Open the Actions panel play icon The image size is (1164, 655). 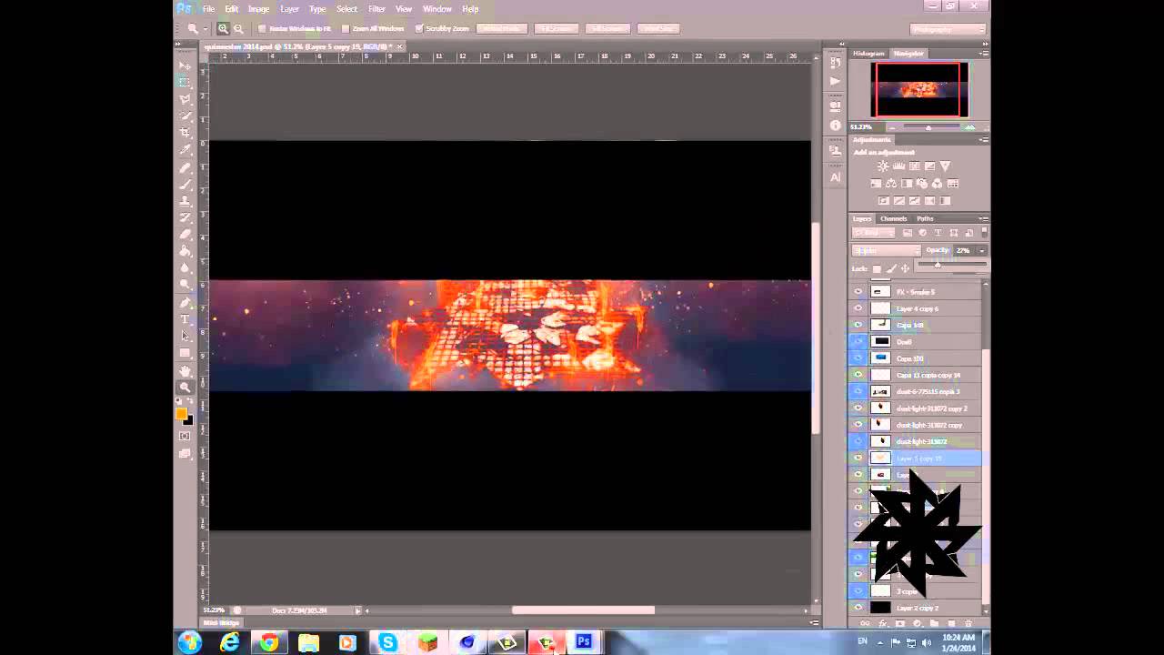836,81
